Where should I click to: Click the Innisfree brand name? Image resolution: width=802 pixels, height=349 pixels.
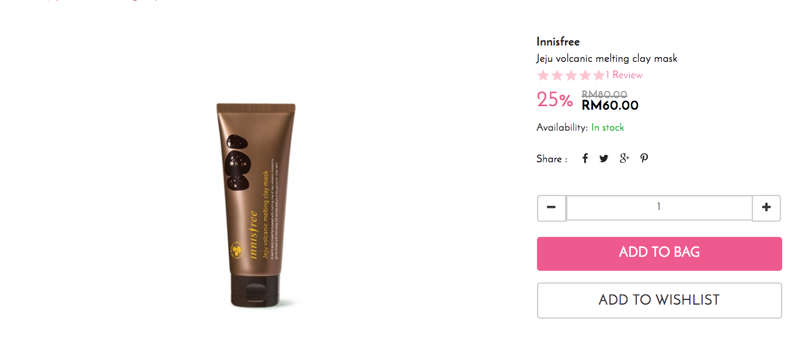(558, 41)
